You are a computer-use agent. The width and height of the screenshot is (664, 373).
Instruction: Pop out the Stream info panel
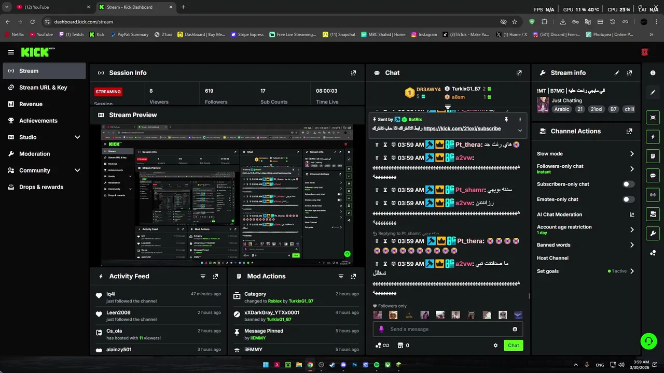tap(629, 73)
